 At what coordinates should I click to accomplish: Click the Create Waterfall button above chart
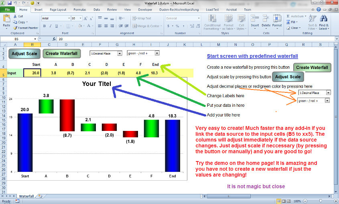pyautogui.click(x=62, y=53)
